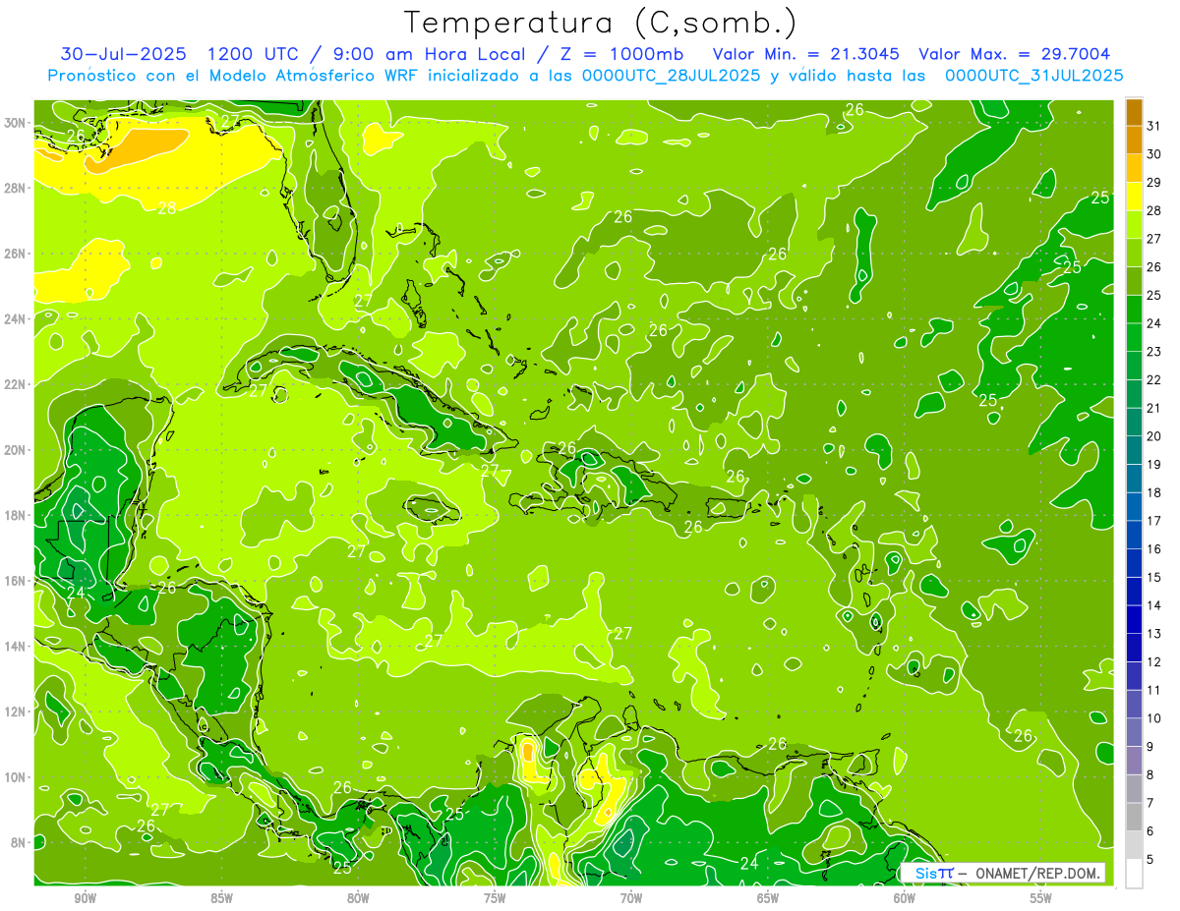Click the legend color band between 27 and 28

click(1134, 225)
